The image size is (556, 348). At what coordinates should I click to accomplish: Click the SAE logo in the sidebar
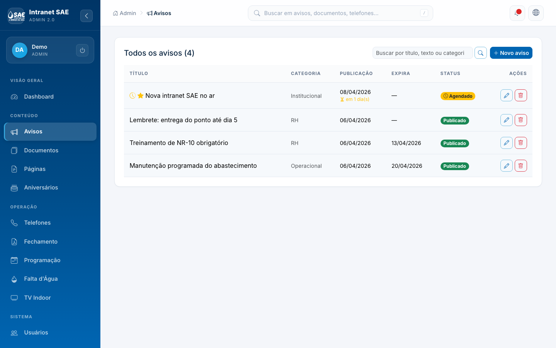pyautogui.click(x=16, y=16)
